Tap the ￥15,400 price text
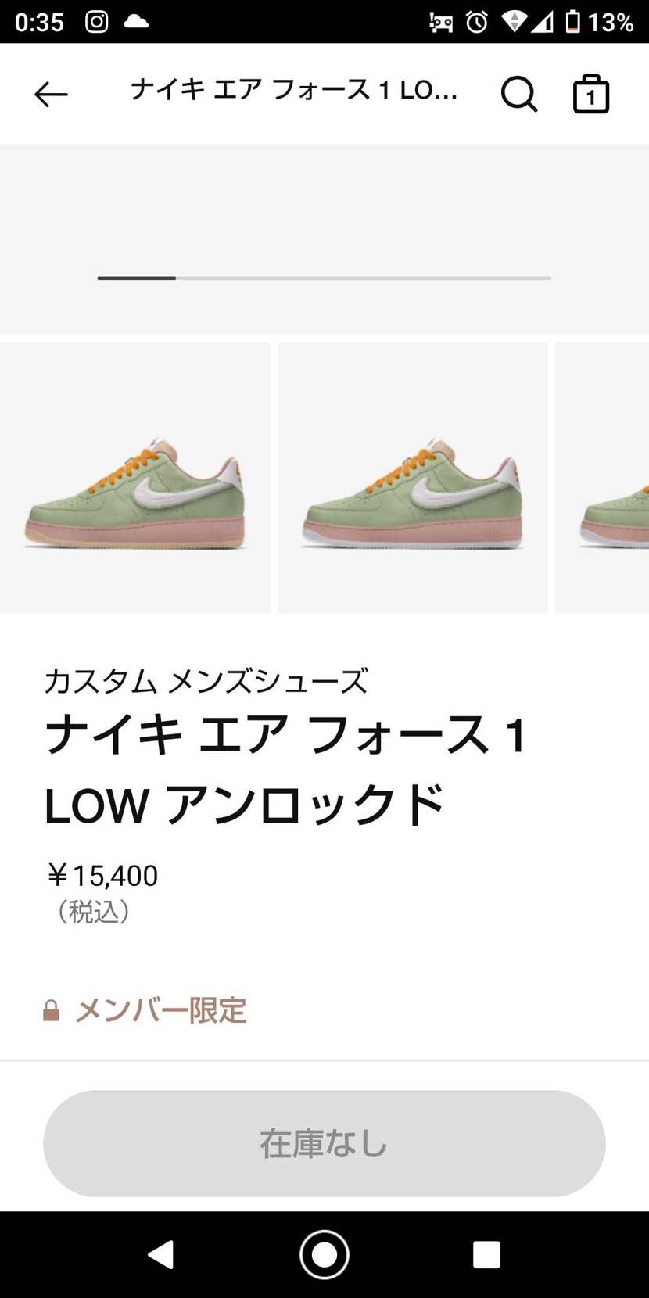 coord(102,875)
